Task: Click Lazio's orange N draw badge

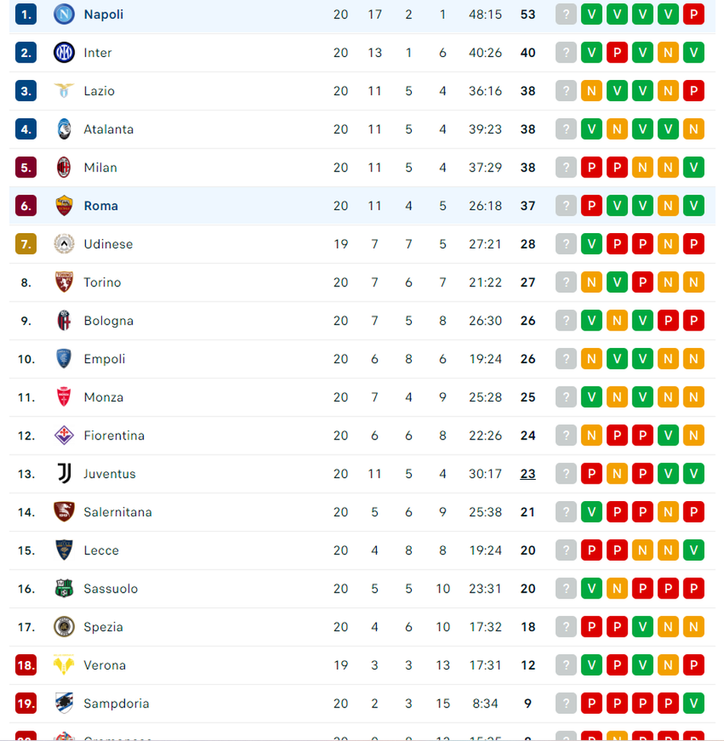Action: pos(592,91)
